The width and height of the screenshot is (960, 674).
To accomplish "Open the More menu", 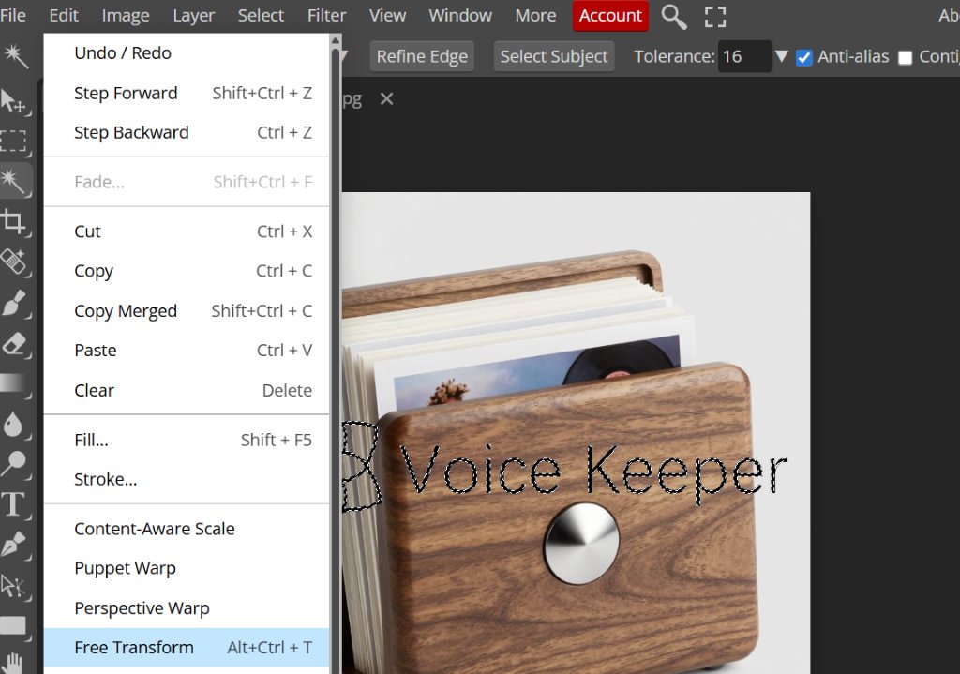I will (535, 15).
